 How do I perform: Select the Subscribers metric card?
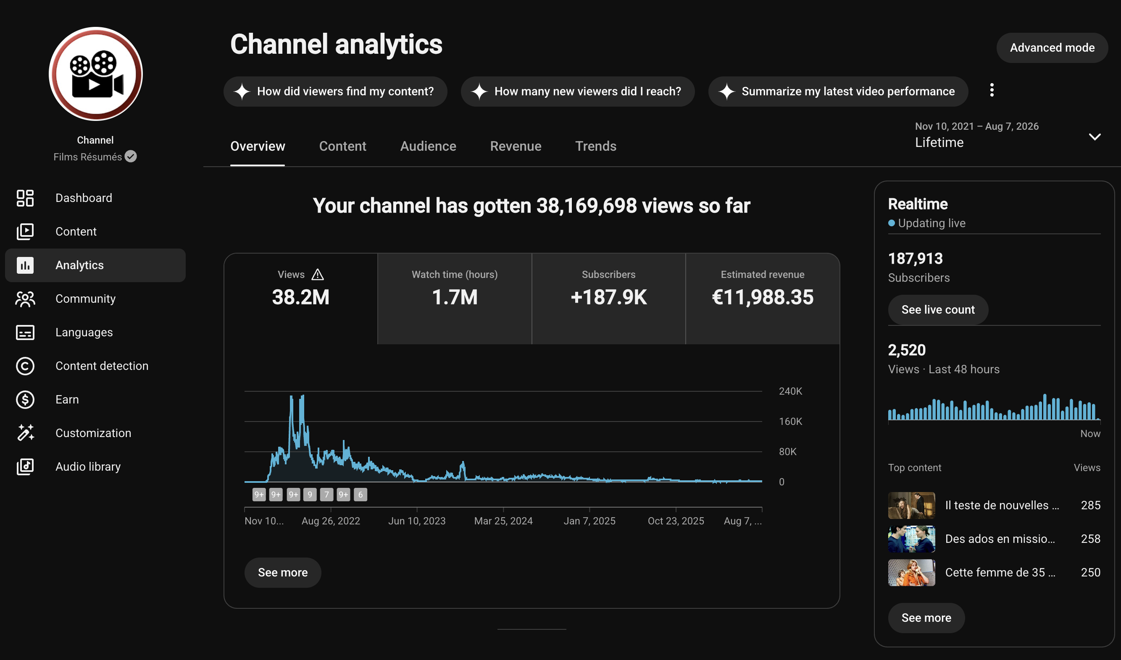tap(608, 299)
